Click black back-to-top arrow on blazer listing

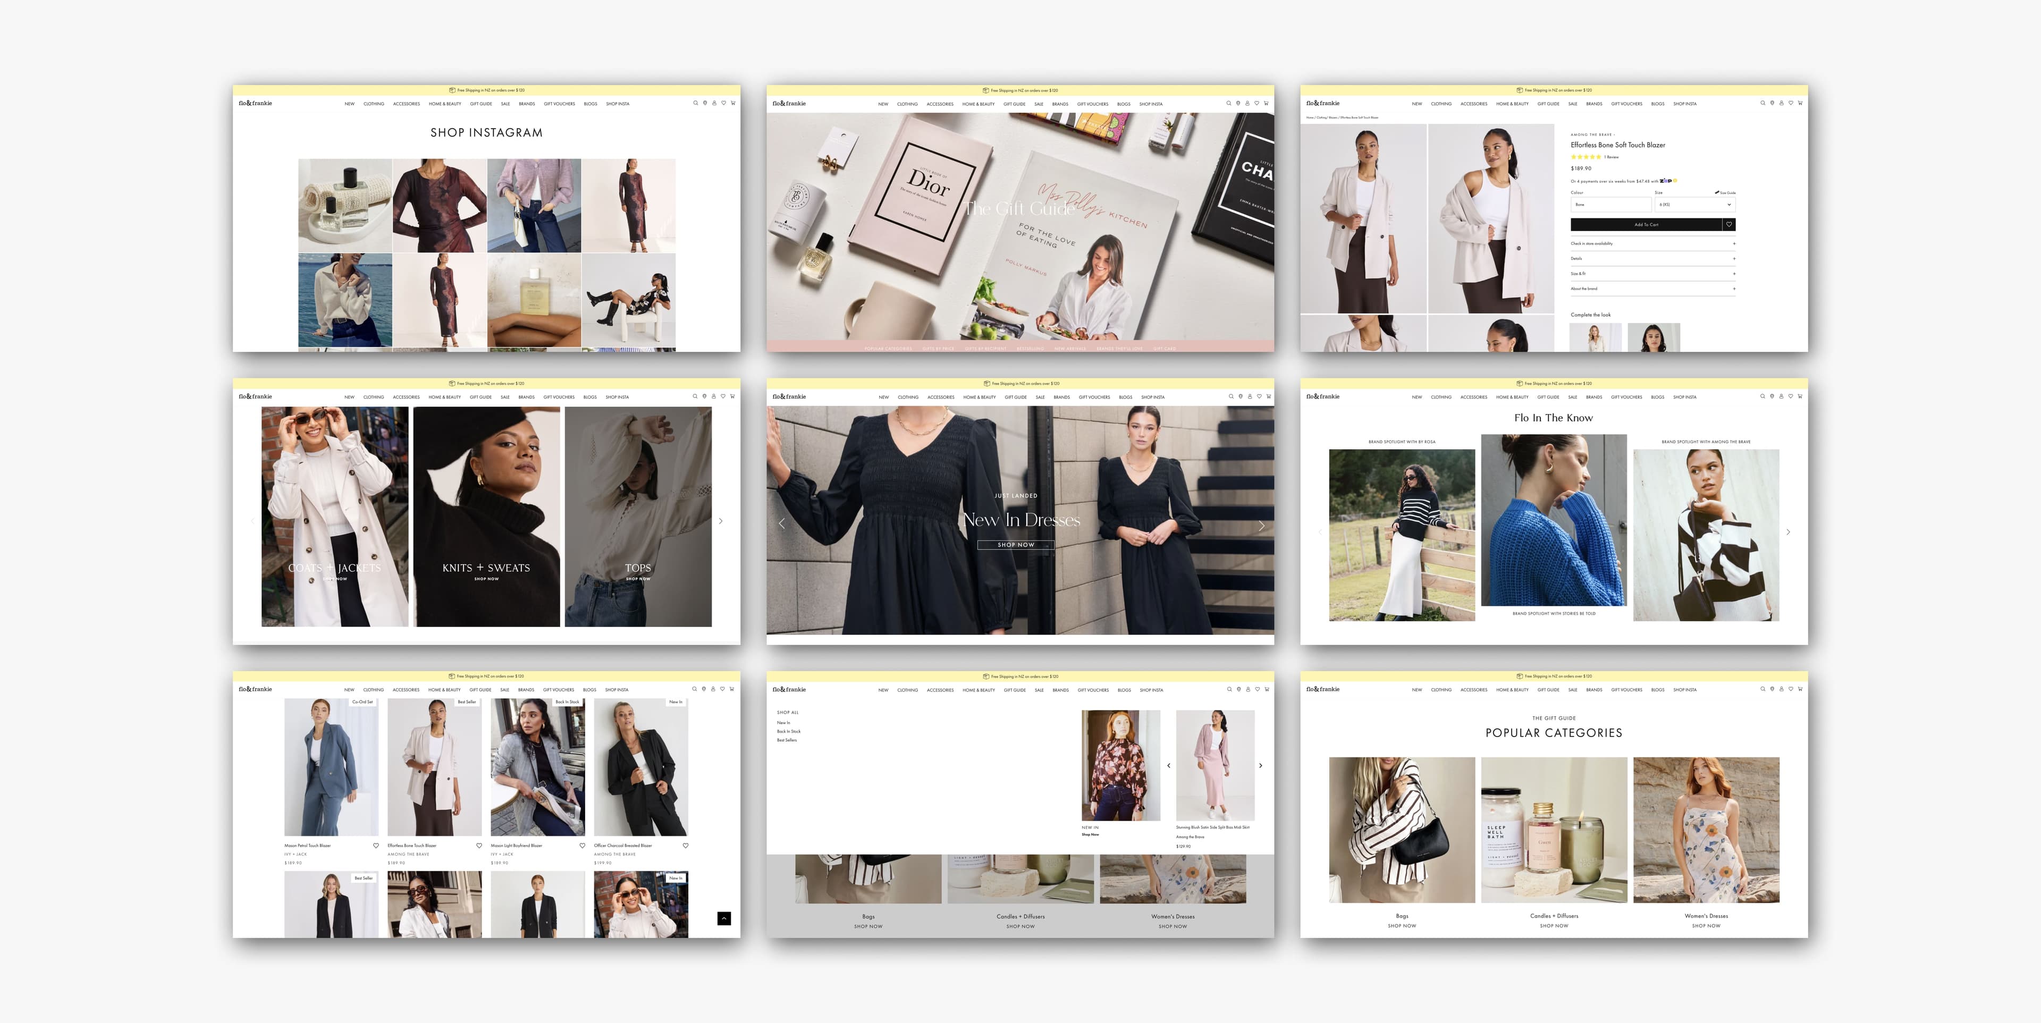[x=723, y=918]
